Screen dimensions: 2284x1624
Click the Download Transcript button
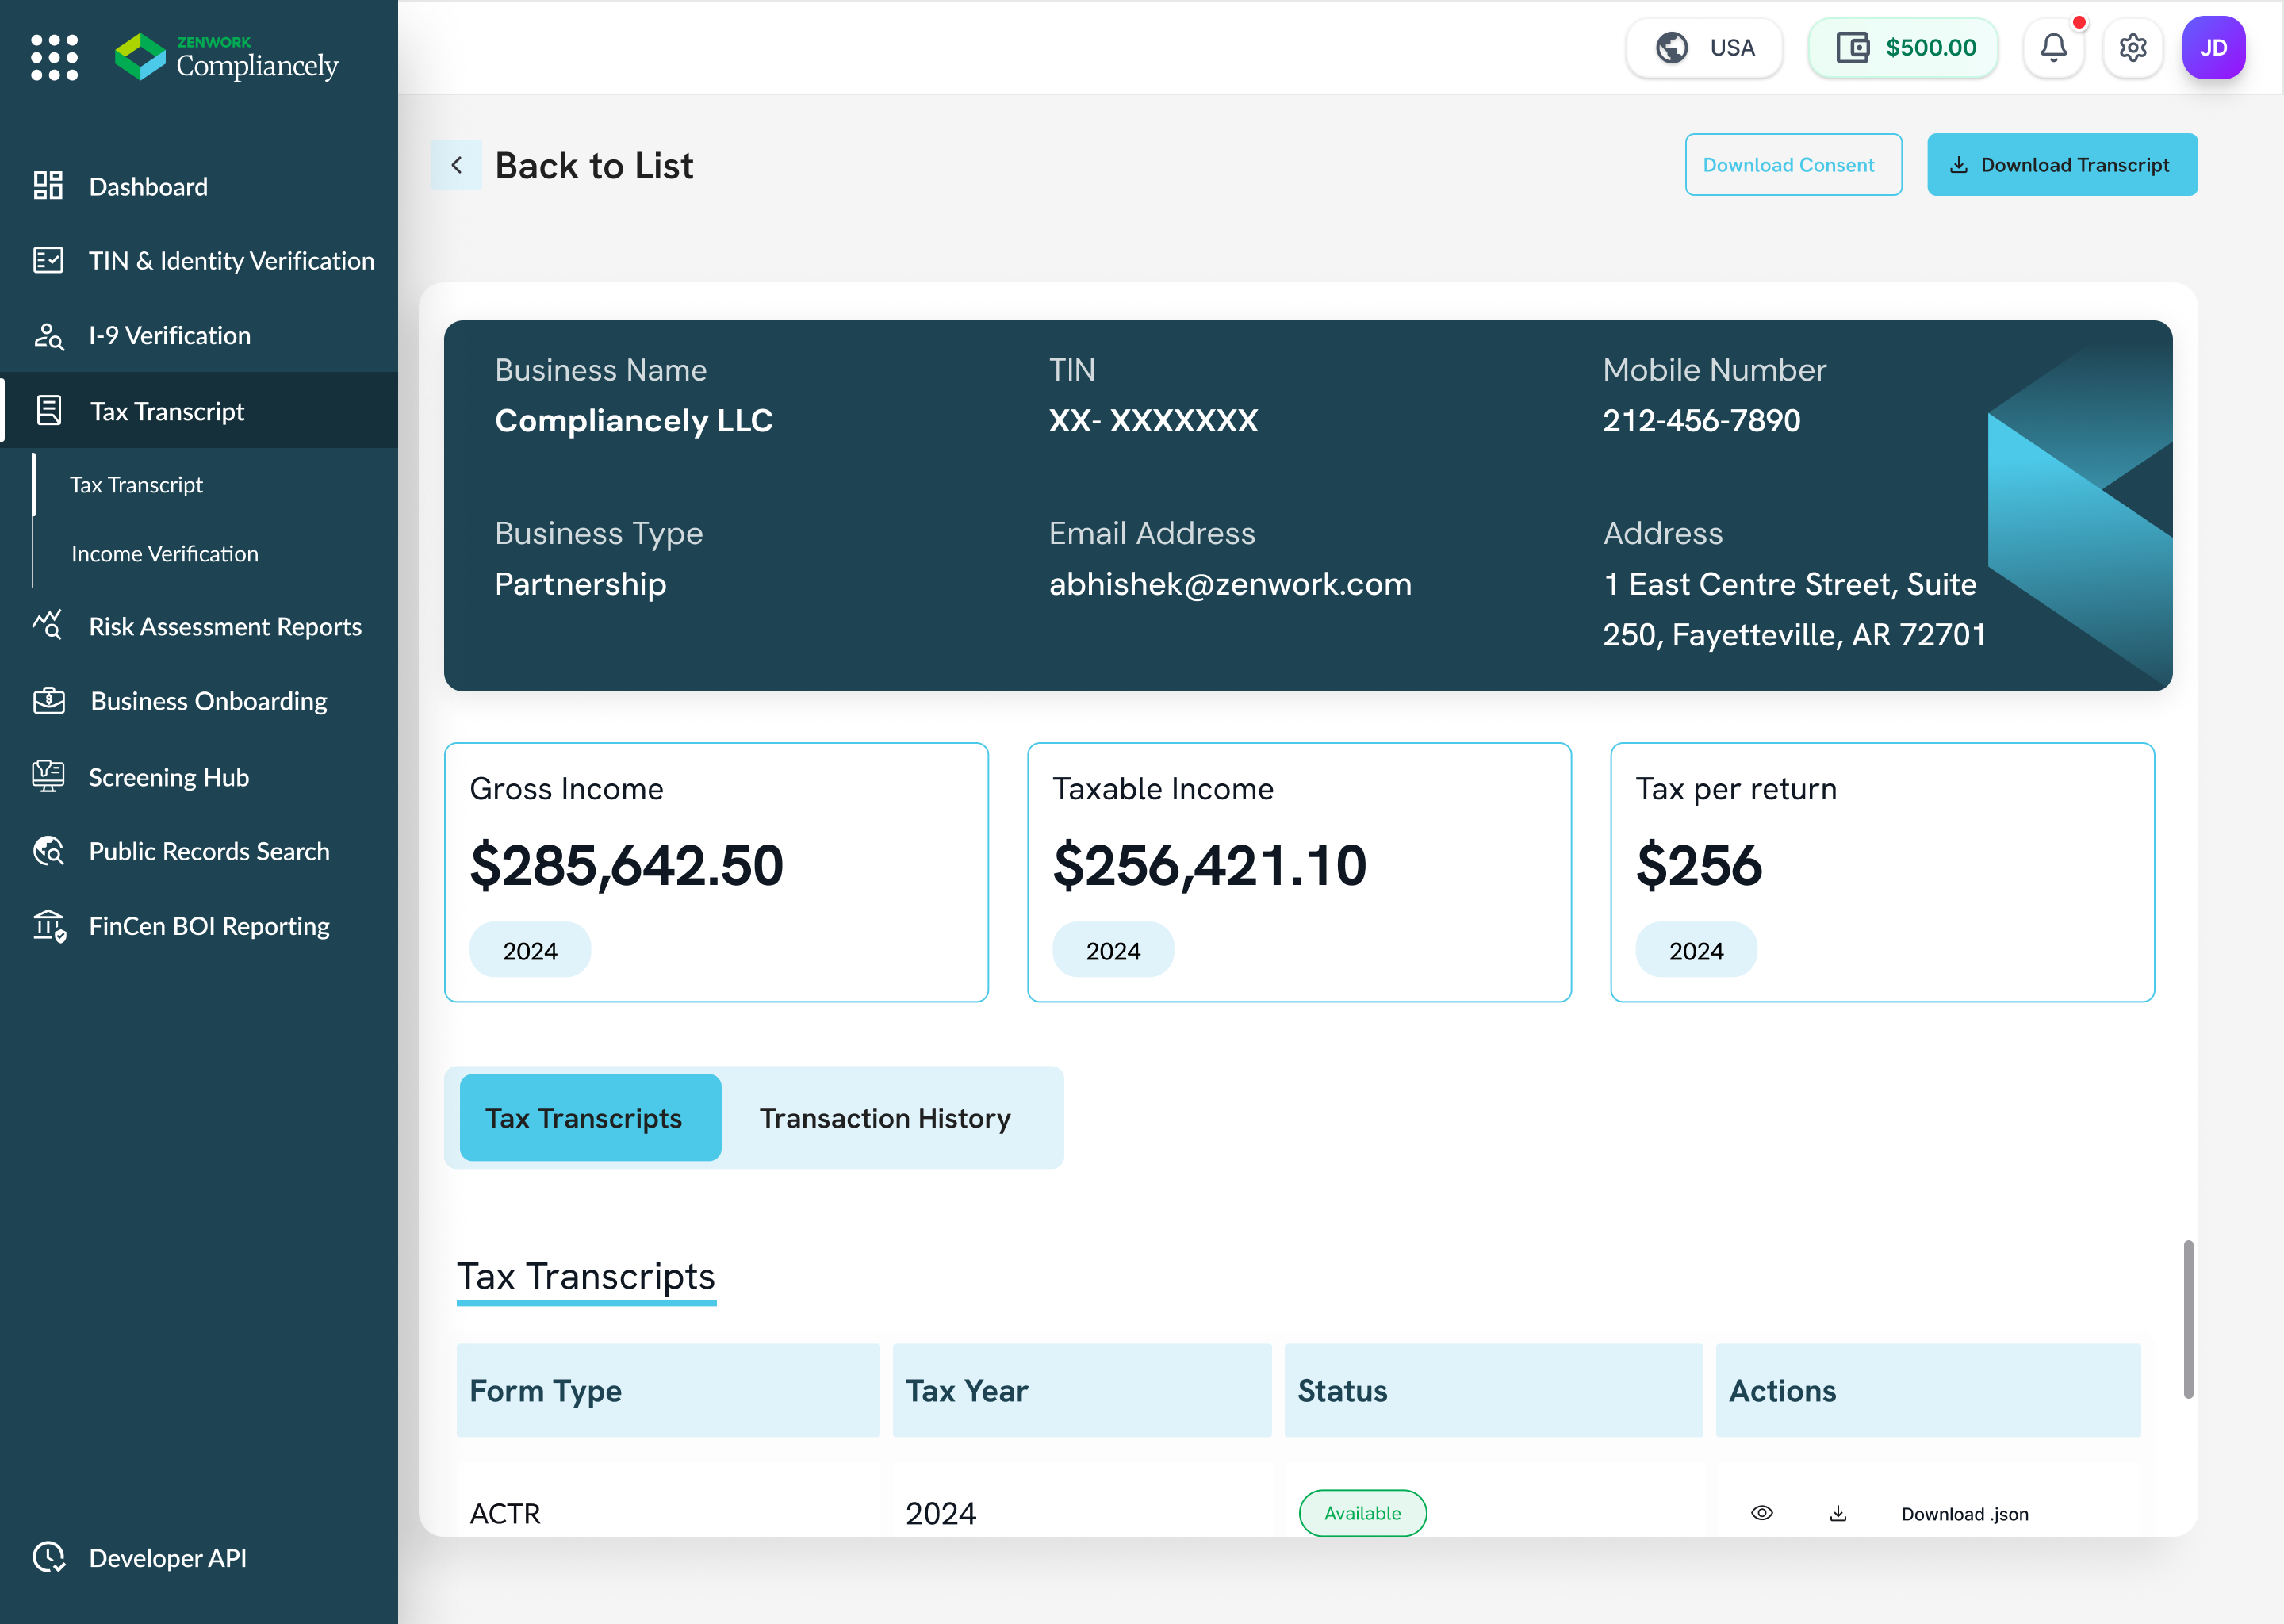click(2062, 164)
